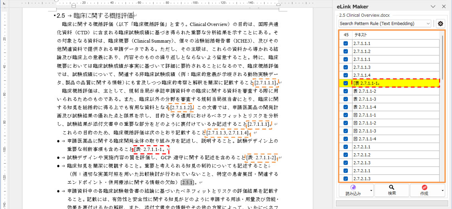Click the 読み込み (load) button
452x209 pixels.
click(353, 190)
